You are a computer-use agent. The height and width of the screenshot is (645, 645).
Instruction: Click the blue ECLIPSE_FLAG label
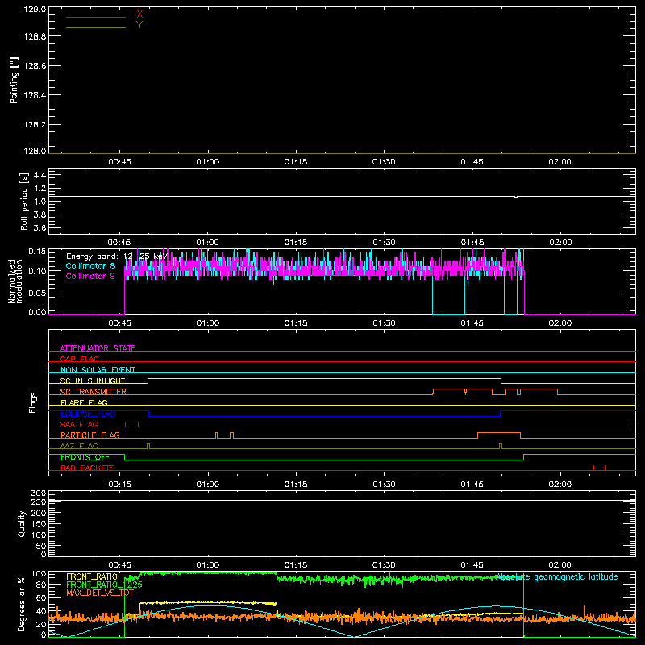[x=88, y=414]
